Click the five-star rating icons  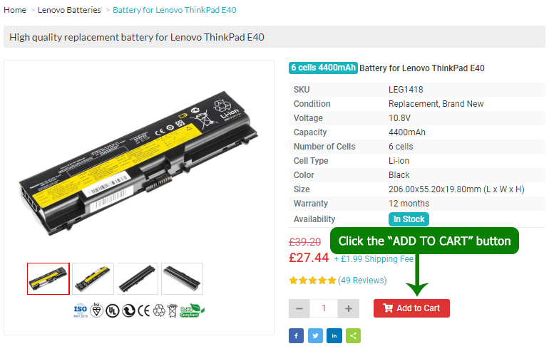tap(312, 281)
